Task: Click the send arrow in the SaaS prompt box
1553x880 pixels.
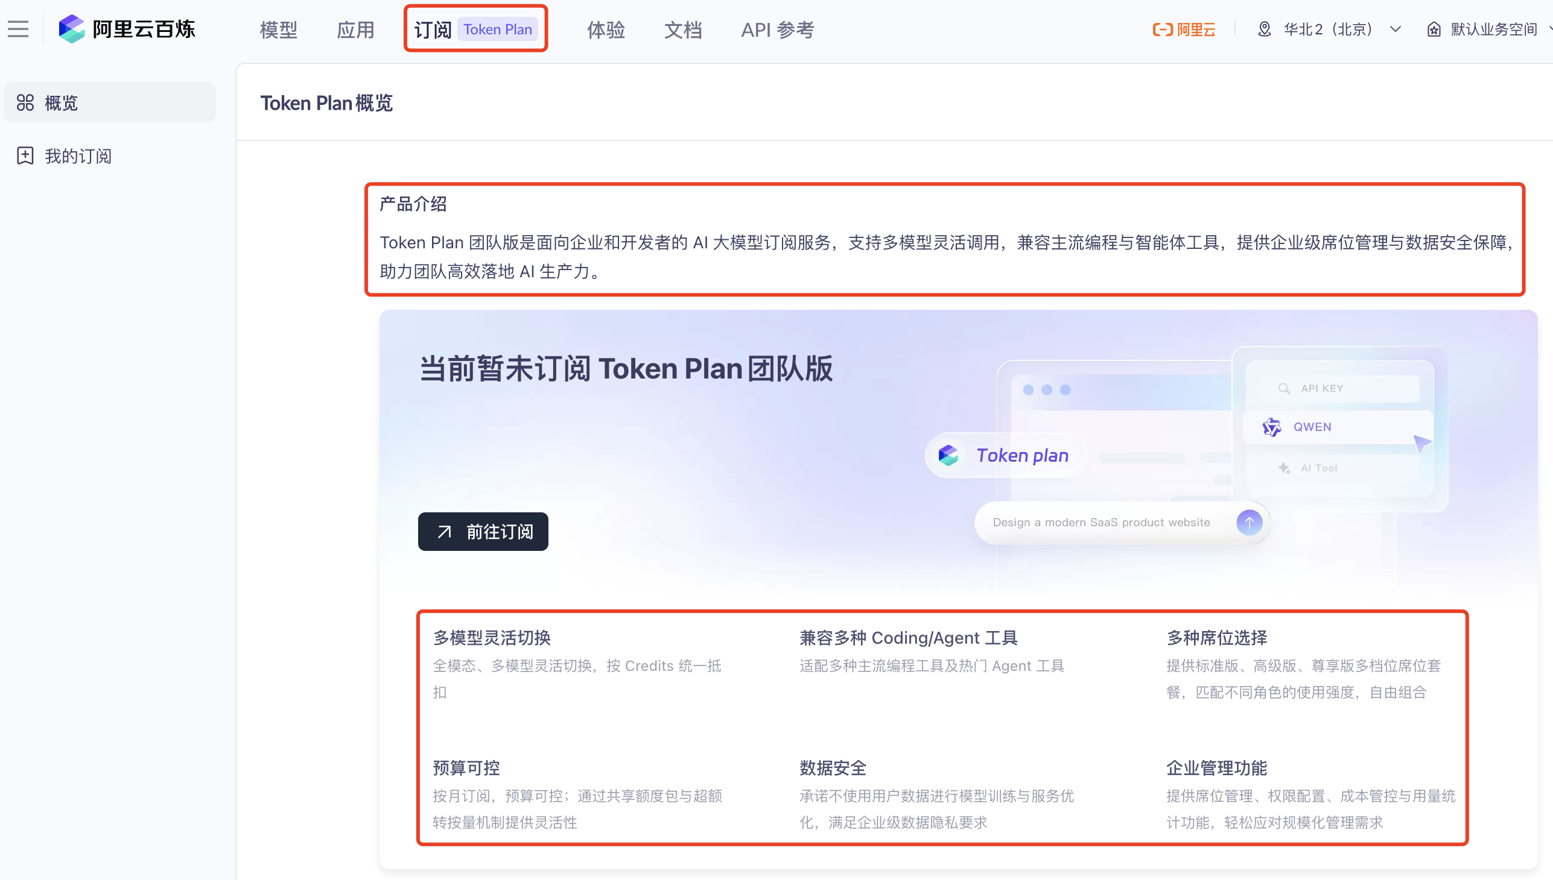Action: point(1250,522)
